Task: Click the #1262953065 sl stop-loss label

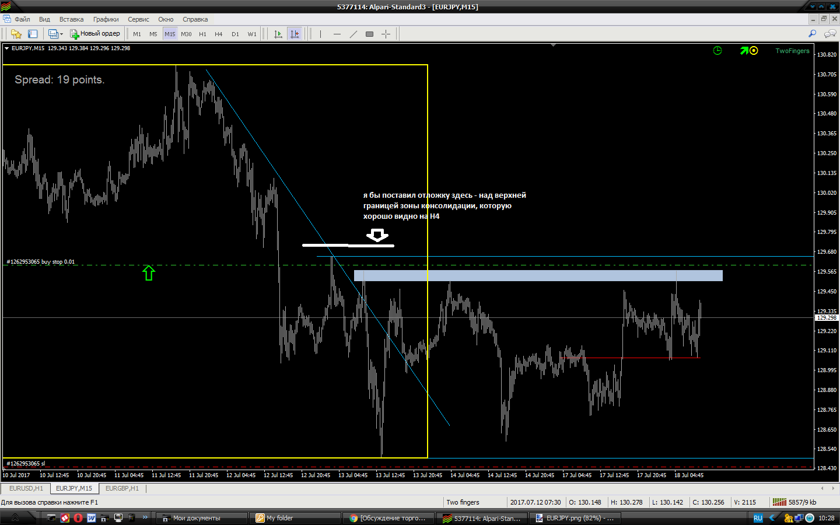Action: coord(26,464)
